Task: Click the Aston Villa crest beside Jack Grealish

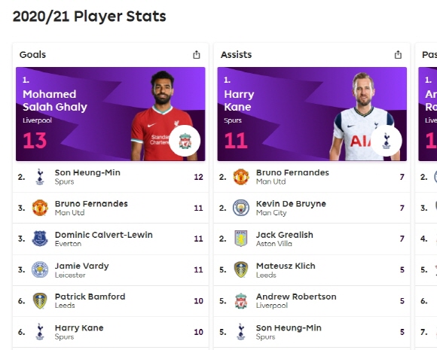Action: [241, 239]
